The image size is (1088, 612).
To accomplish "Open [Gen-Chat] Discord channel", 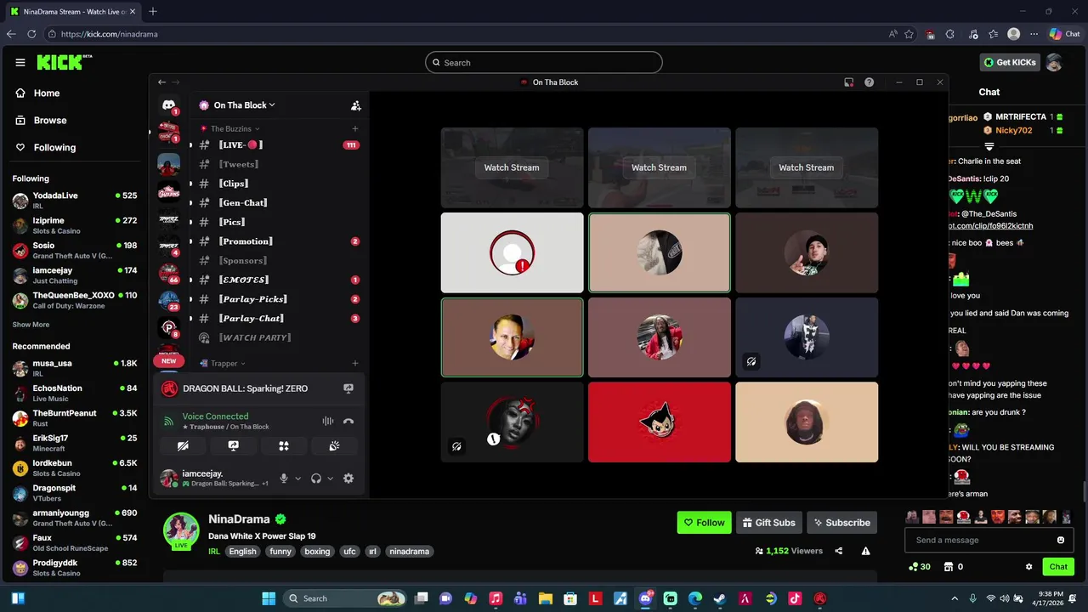I will pyautogui.click(x=277, y=203).
